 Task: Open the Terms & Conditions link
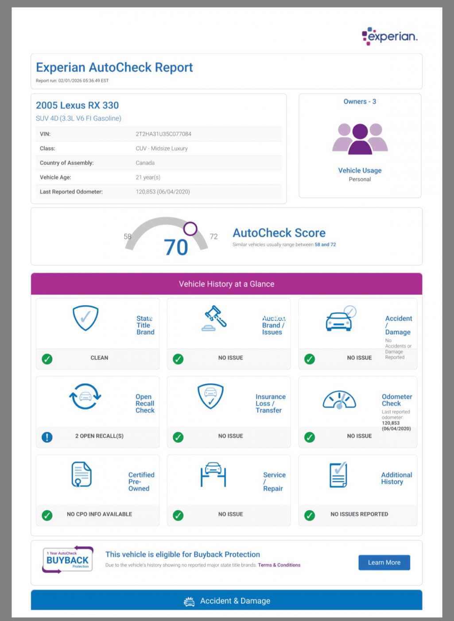[x=279, y=565]
